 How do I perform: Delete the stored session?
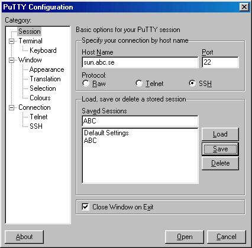click(220, 163)
